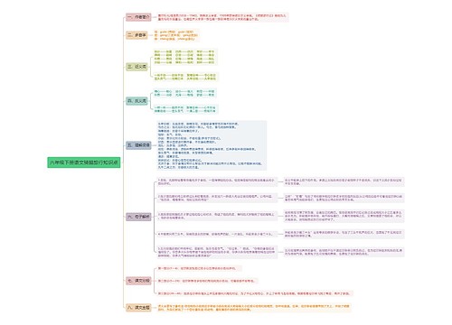Click the sentence 1 node under 句子解析
Viewport: 452px width, 325px height.
(x=217, y=181)
